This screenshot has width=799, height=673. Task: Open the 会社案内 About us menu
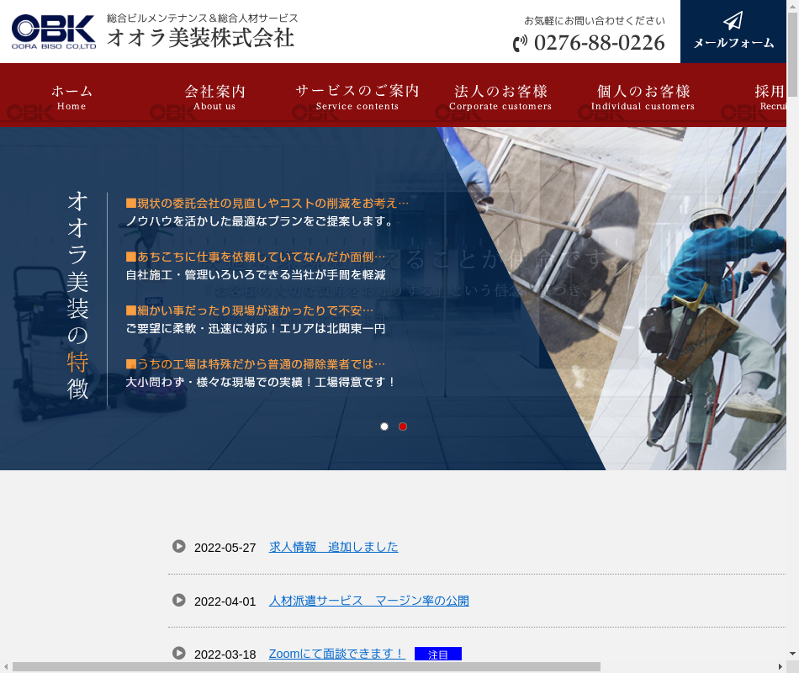214,97
